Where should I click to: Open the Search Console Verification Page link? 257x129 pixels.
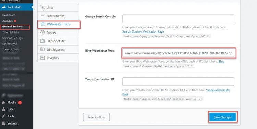click(x=143, y=31)
